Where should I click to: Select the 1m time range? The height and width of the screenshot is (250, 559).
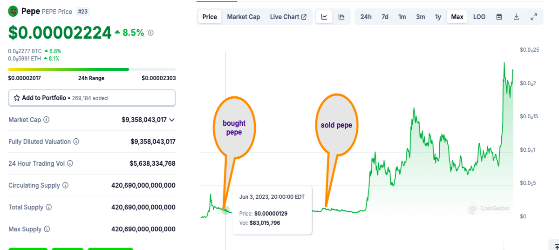(402, 17)
